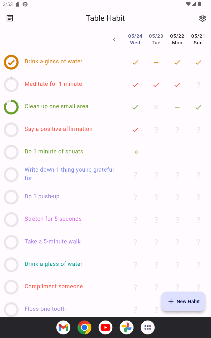The image size is (211, 338).
Task: Tap the green progress ring for Clean up one small area
Action: coord(11,107)
